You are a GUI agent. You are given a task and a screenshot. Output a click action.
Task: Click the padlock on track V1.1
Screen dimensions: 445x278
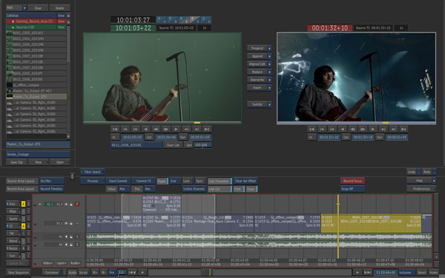pos(71,223)
